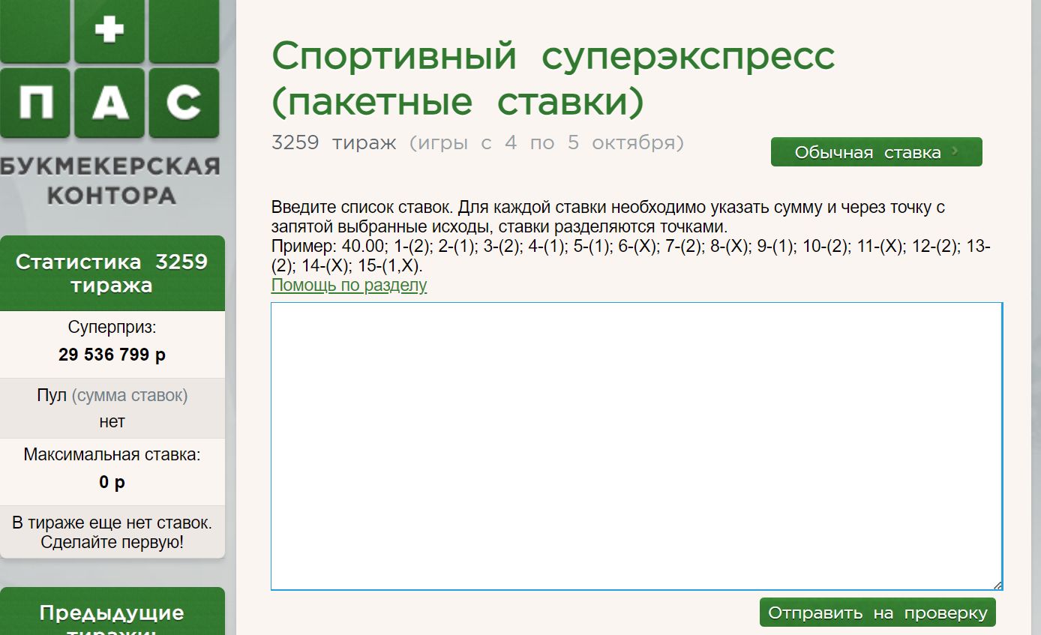This screenshot has width=1041, height=635.
Task: Click the Пул (сумма ставок) label
Action: [x=112, y=395]
